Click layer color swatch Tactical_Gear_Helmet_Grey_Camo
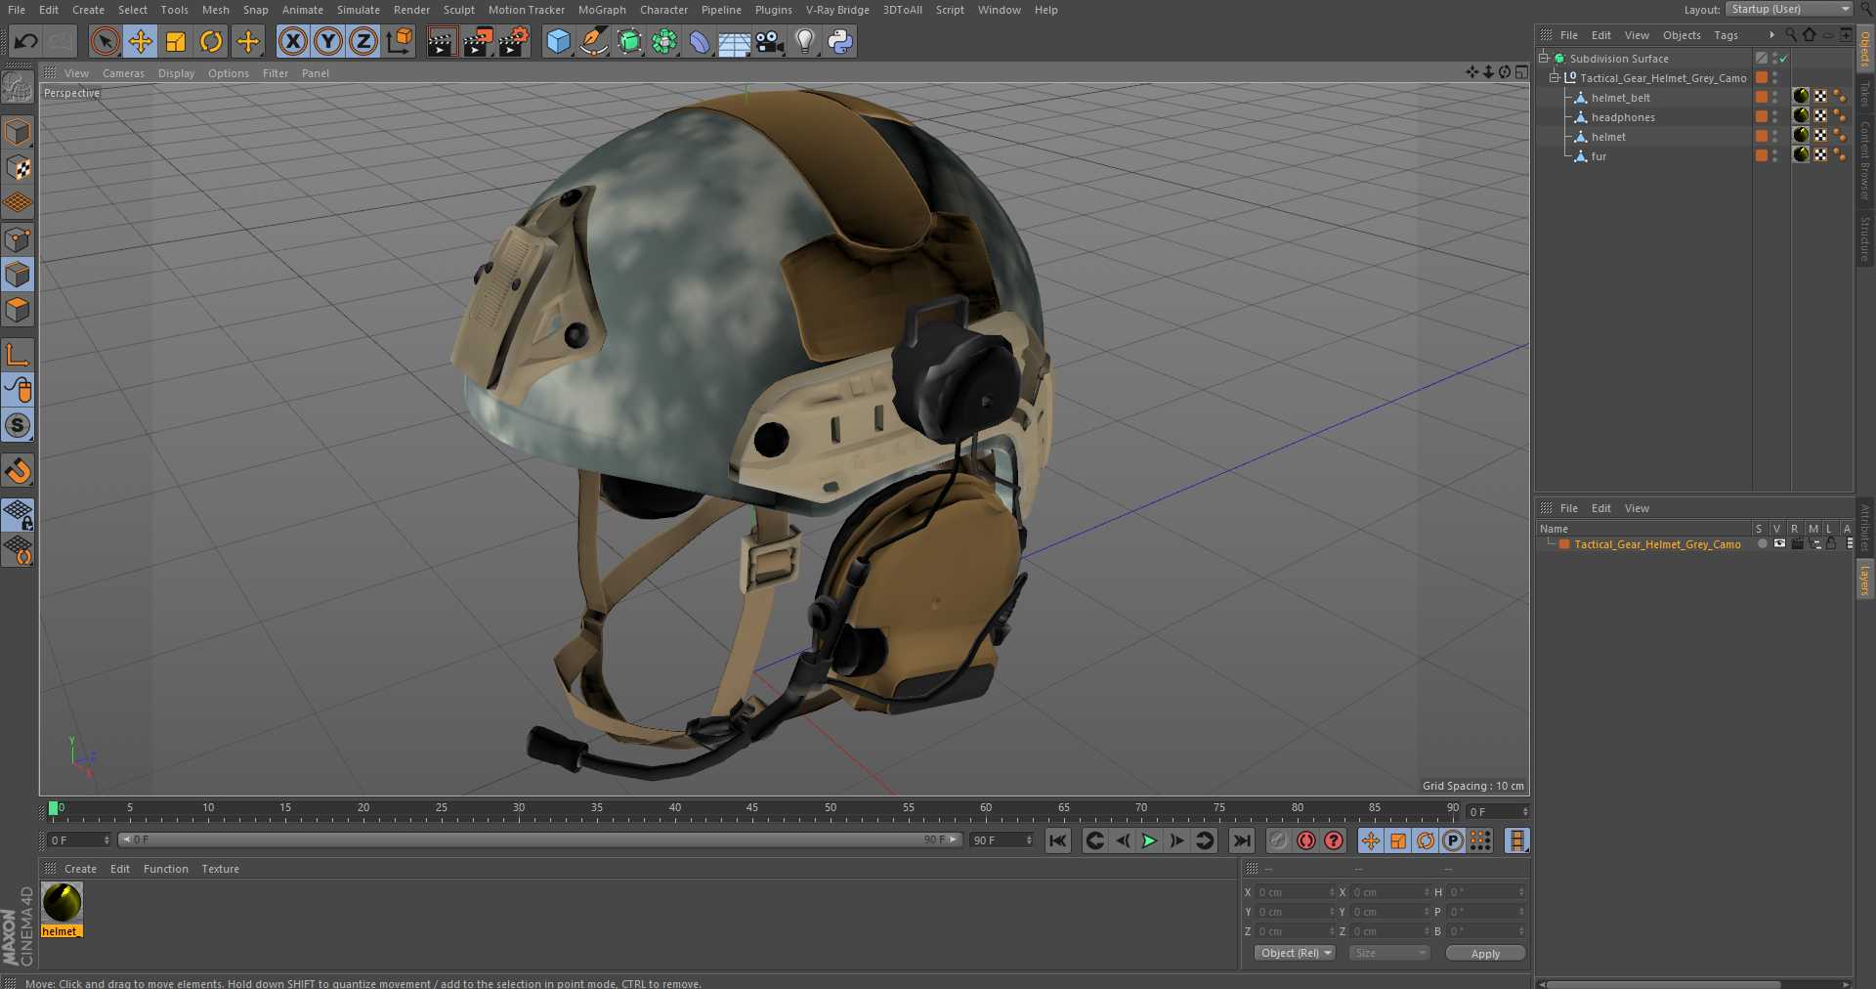 pos(1564,544)
